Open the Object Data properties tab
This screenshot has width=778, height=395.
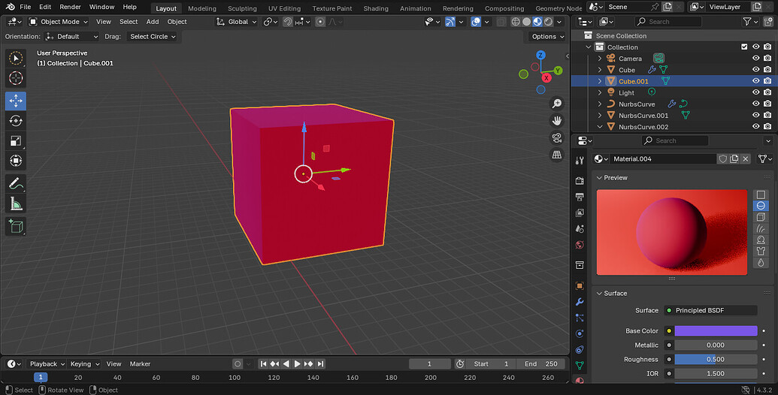tap(580, 365)
